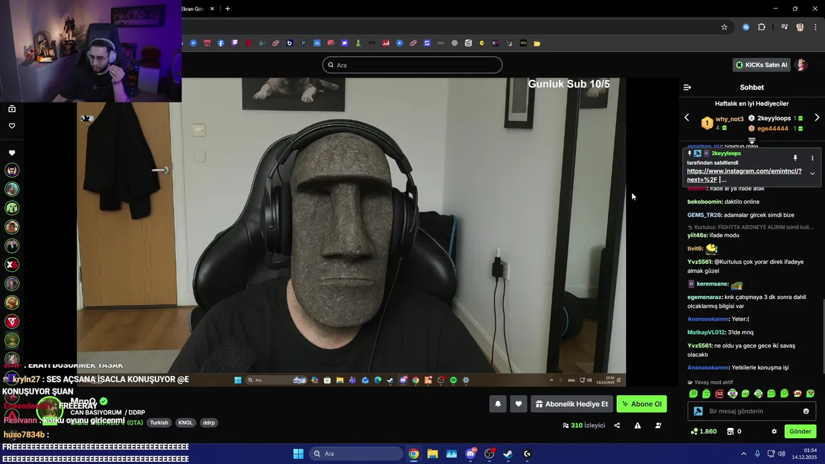Share the stream via share icon

tap(617, 425)
